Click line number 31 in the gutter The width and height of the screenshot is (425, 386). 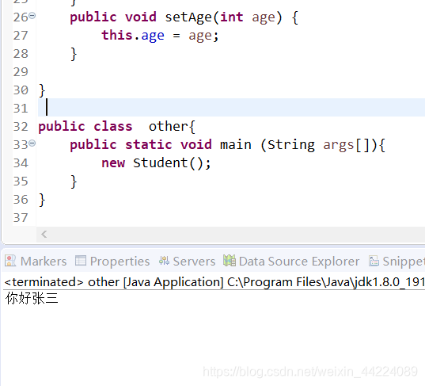click(x=21, y=109)
